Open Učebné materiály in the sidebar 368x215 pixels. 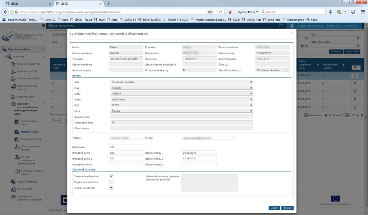click(x=27, y=182)
